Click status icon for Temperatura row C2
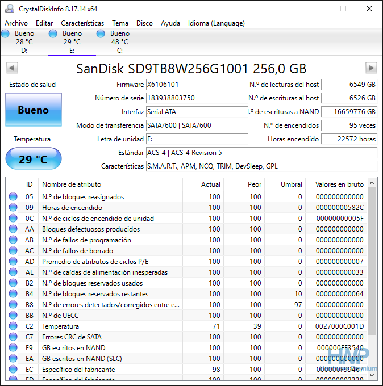383x386 pixels. 13,326
